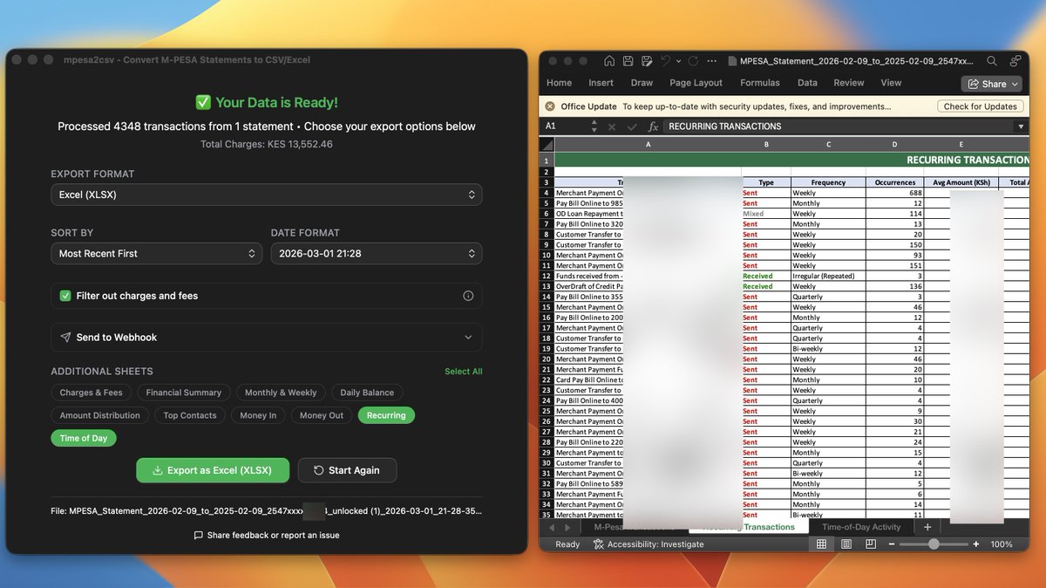The image size is (1046, 588).
Task: Open the Undo history dropdown arrow
Action: (x=677, y=61)
